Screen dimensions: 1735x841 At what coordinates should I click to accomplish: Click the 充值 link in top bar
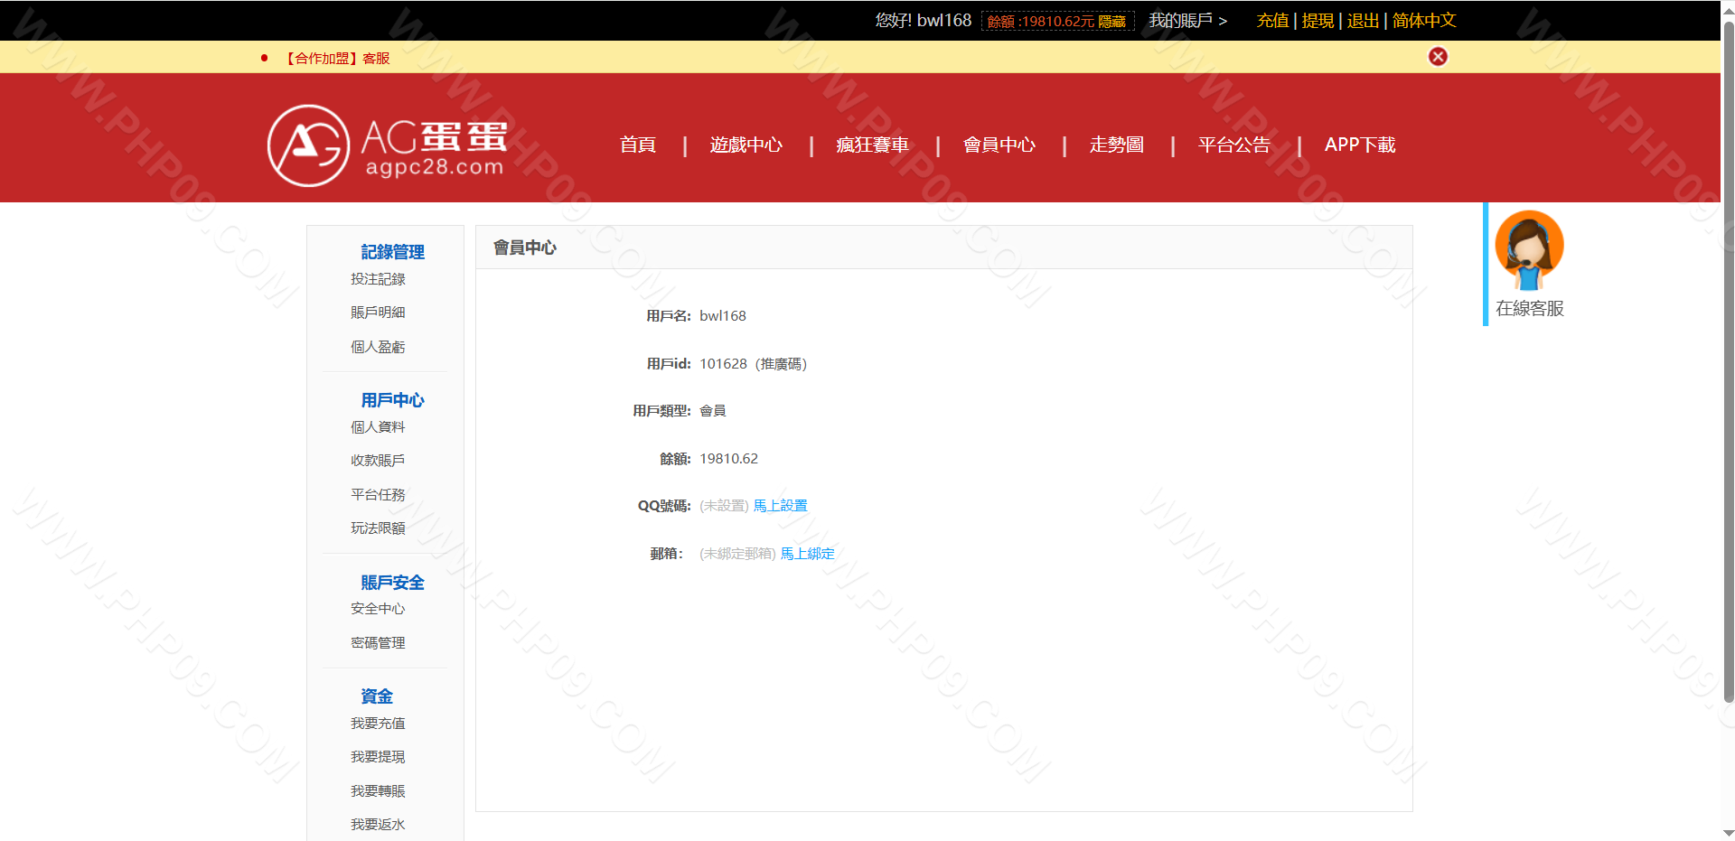[1271, 21]
